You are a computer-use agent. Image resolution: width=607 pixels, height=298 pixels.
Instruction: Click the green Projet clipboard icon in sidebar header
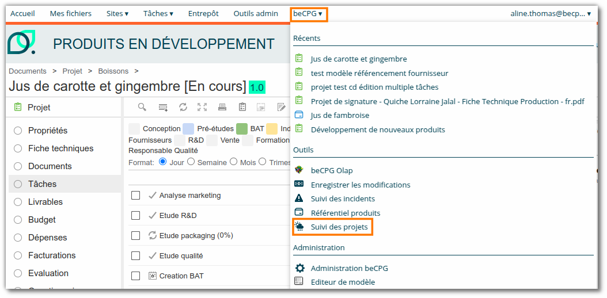[x=17, y=107]
